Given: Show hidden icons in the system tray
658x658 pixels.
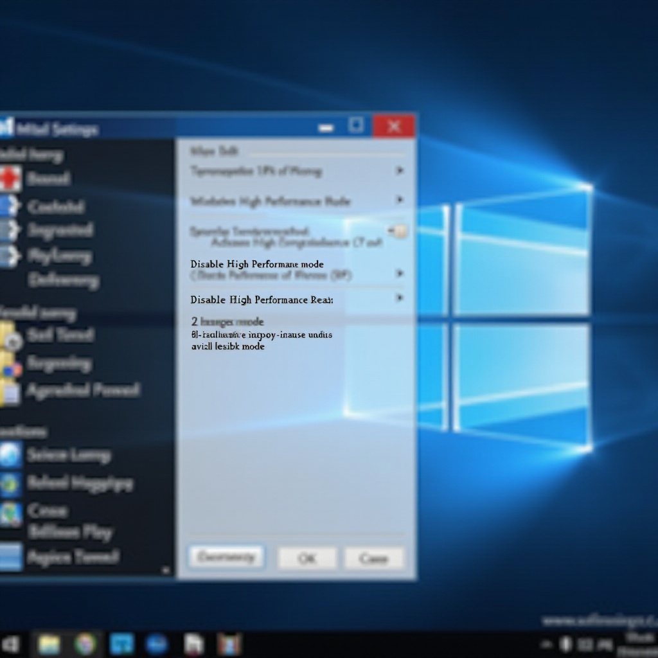Looking at the screenshot, I should coord(547,644).
